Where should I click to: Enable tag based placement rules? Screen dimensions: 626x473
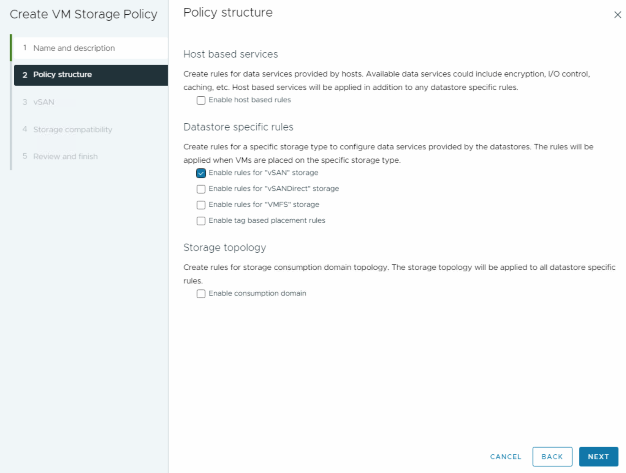coord(201,221)
